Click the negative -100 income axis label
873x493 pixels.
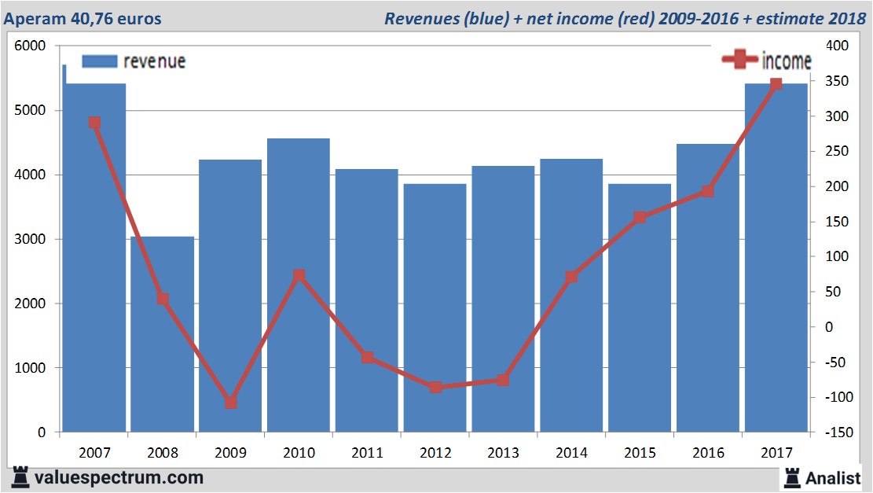[838, 396]
